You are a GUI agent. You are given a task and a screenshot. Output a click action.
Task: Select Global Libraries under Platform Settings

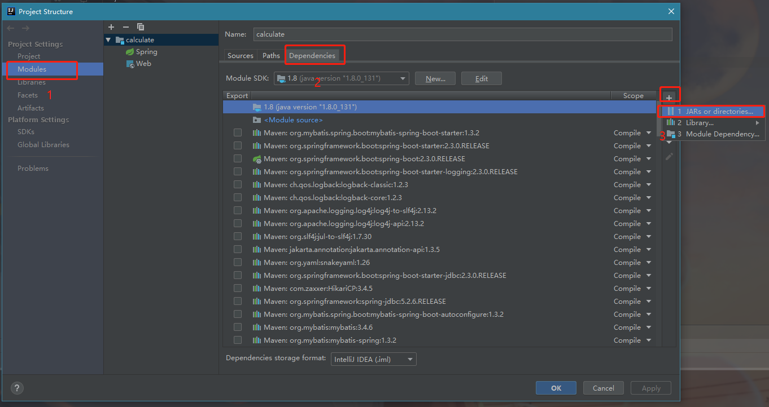pyautogui.click(x=43, y=145)
